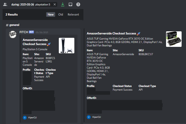Click the BOT tag badge
This screenshot has width=186, height=124.
[x=31, y=32]
